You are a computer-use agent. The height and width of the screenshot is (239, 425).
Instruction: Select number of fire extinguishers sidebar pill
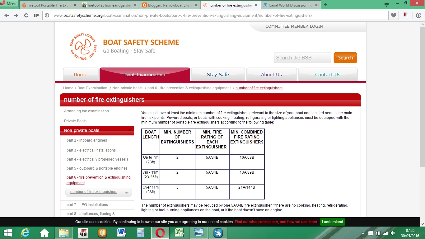(94, 192)
